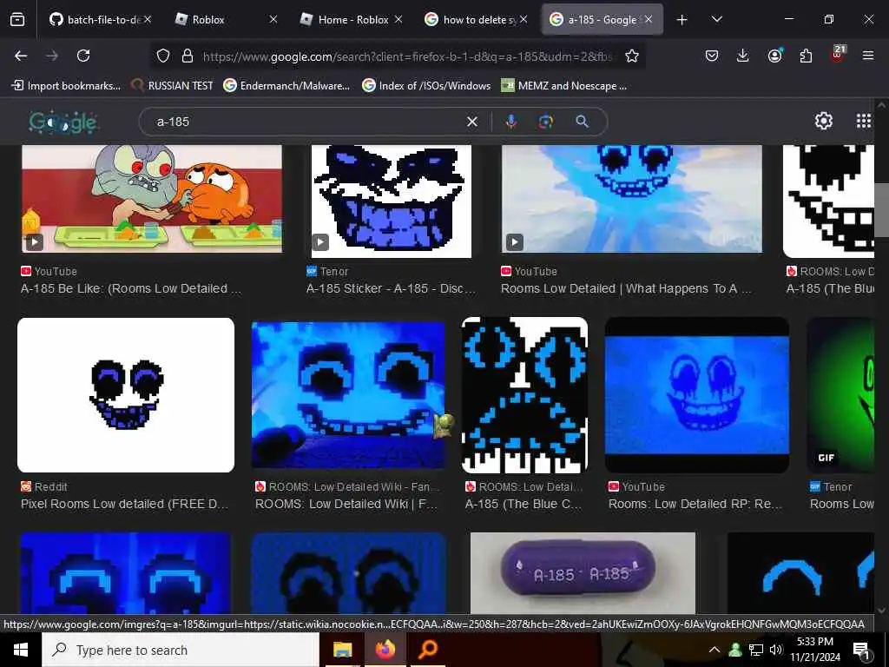This screenshot has height=667, width=889.
Task: Open the red extension icon with badge 21
Action: pos(838,55)
